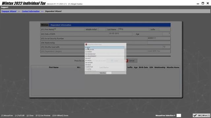
Task: Click the Dependent Category field
Action: coord(159,51)
